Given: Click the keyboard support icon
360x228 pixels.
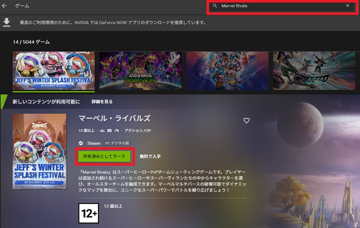Looking at the screenshot, I should (109, 131).
